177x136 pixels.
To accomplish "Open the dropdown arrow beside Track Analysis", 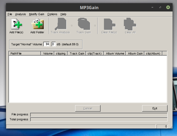I will pyautogui.click(x=72, y=25).
